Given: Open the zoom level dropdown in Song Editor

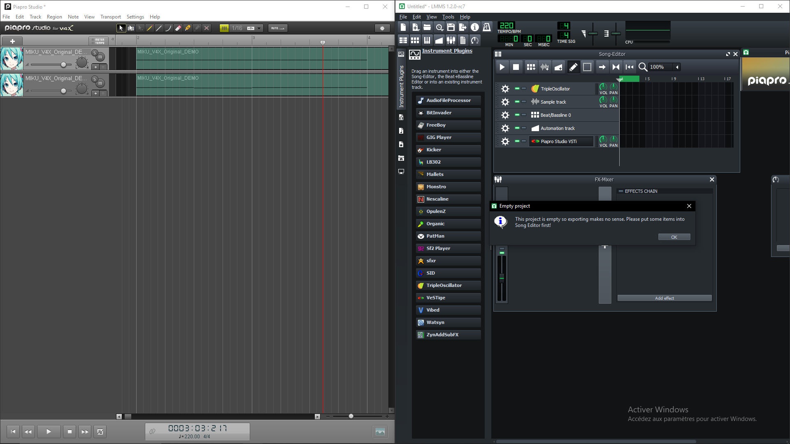Looking at the screenshot, I should pyautogui.click(x=677, y=67).
